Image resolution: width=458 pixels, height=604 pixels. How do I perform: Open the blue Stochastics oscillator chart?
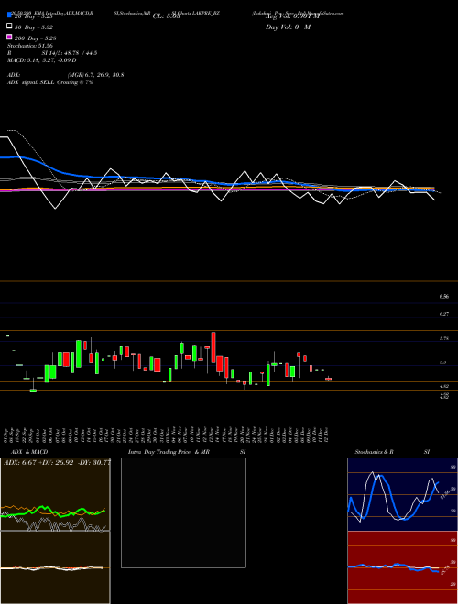(402, 494)
